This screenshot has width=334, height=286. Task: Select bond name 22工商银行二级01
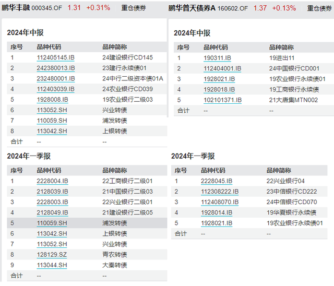click(127, 181)
